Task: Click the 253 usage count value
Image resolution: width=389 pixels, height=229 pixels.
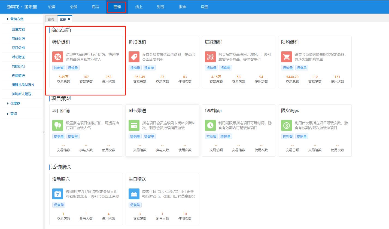Action: (x=108, y=77)
